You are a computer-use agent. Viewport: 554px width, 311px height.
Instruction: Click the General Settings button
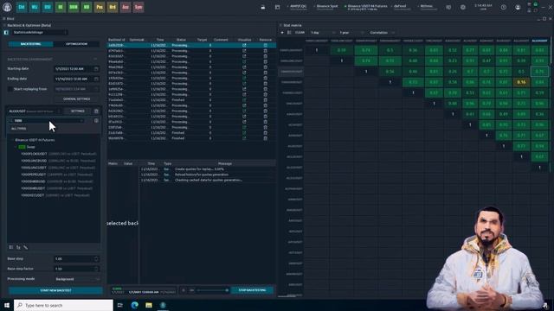click(x=77, y=99)
